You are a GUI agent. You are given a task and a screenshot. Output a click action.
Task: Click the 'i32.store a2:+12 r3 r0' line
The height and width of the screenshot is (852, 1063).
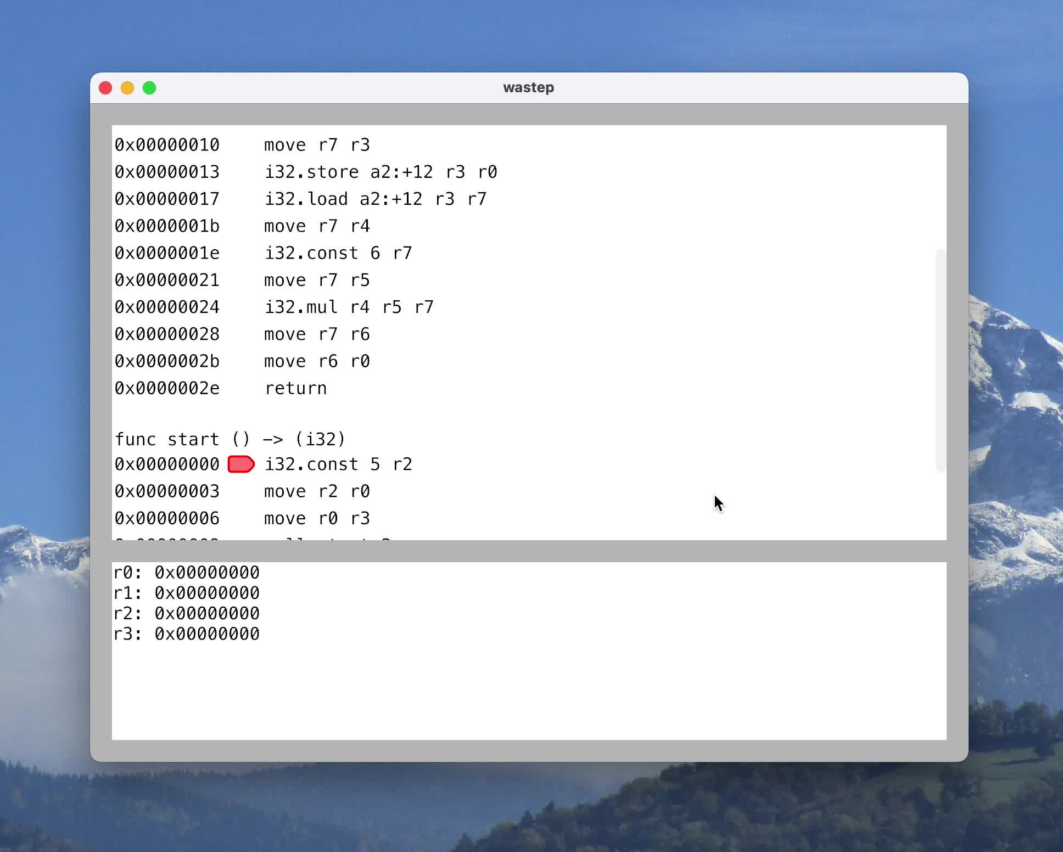pyautogui.click(x=381, y=172)
